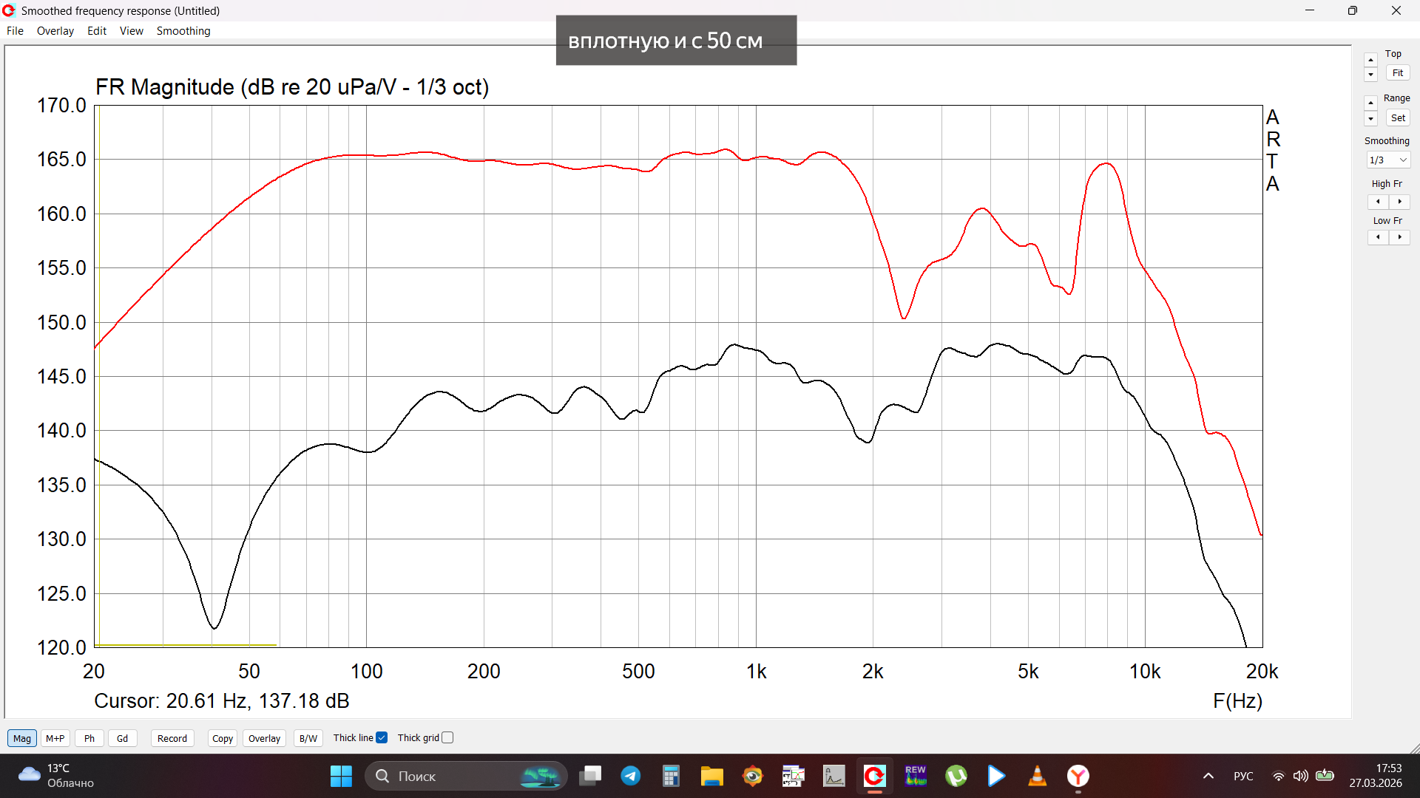Click the Range Set button
1420x798 pixels.
[1397, 118]
